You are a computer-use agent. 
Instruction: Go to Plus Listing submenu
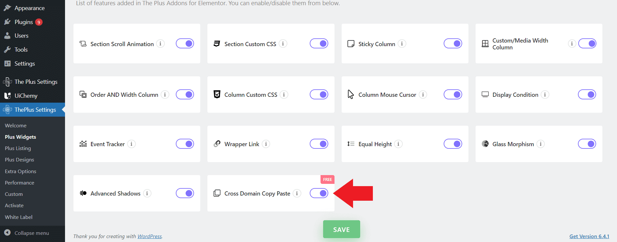(x=18, y=148)
